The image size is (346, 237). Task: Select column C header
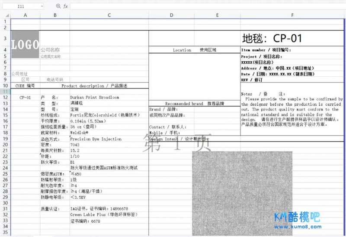point(109,16)
